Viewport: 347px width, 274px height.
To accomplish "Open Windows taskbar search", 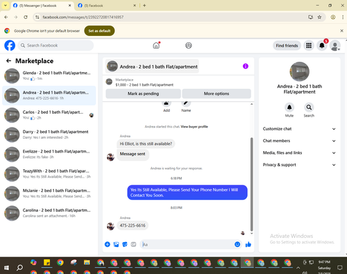I will (20, 268).
